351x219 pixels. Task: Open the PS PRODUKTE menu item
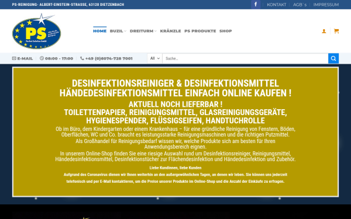200,31
